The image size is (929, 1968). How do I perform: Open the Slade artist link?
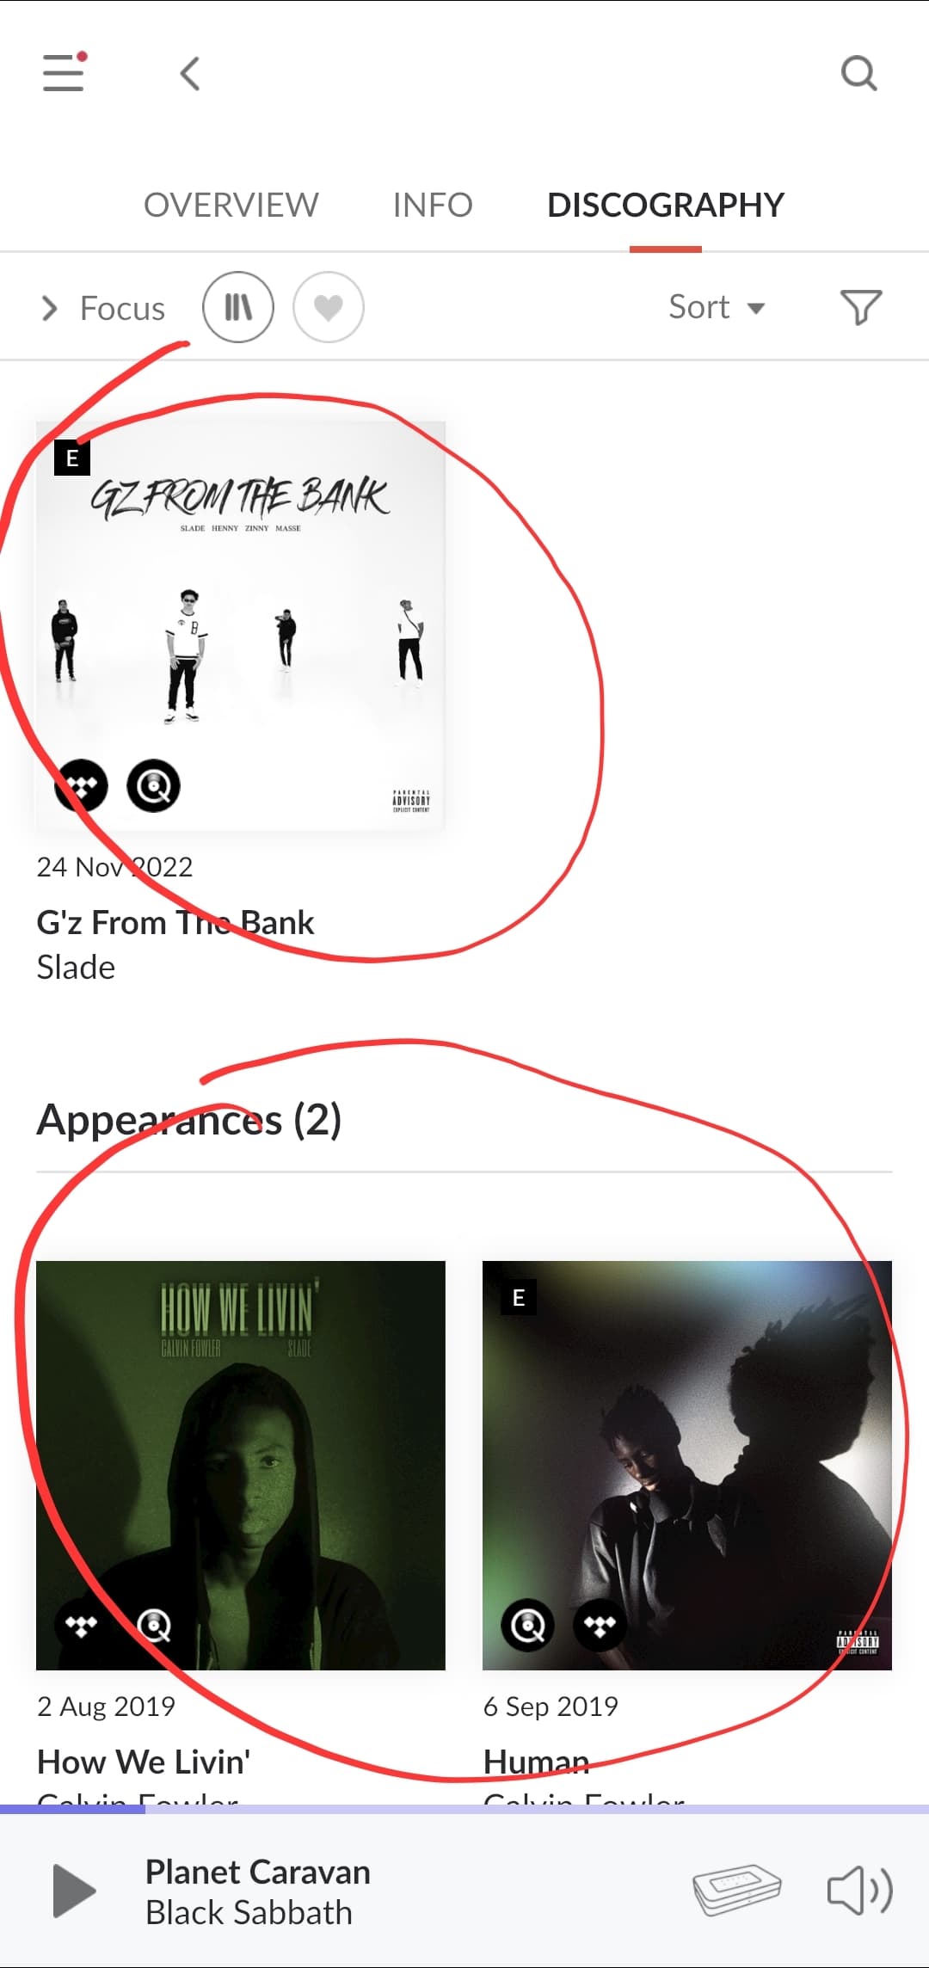click(x=76, y=968)
